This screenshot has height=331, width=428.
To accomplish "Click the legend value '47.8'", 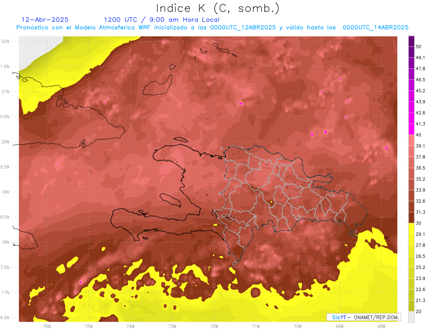I will [x=420, y=69].
